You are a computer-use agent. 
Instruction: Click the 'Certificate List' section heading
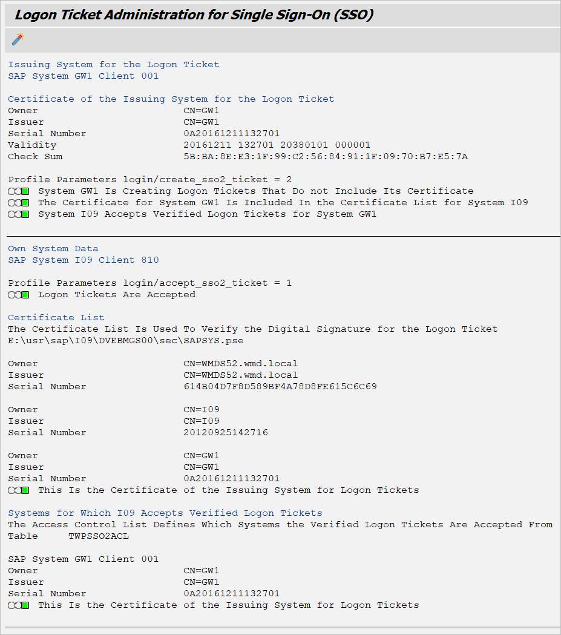pyautogui.click(x=56, y=318)
